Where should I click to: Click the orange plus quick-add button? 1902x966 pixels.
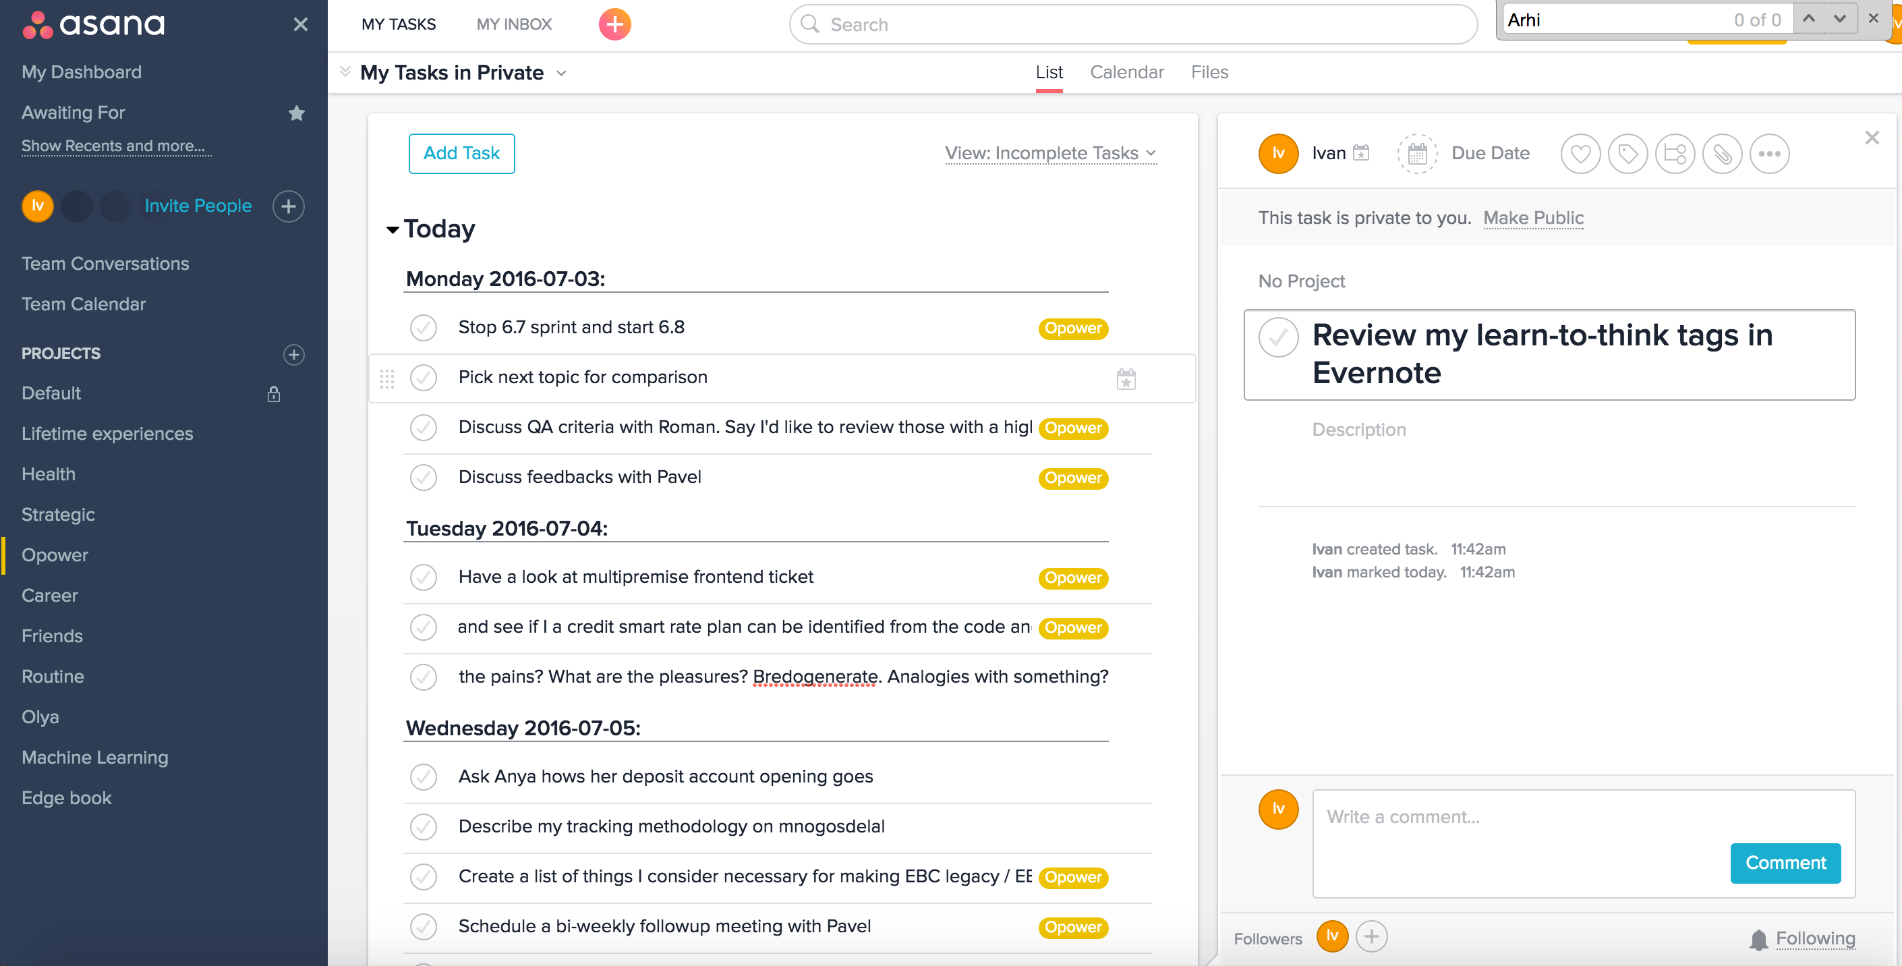[614, 24]
